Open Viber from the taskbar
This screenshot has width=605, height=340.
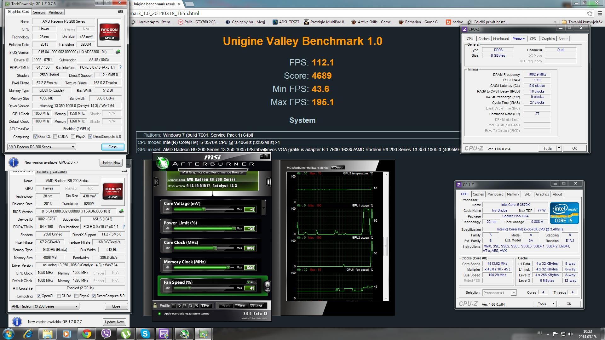tap(106, 334)
